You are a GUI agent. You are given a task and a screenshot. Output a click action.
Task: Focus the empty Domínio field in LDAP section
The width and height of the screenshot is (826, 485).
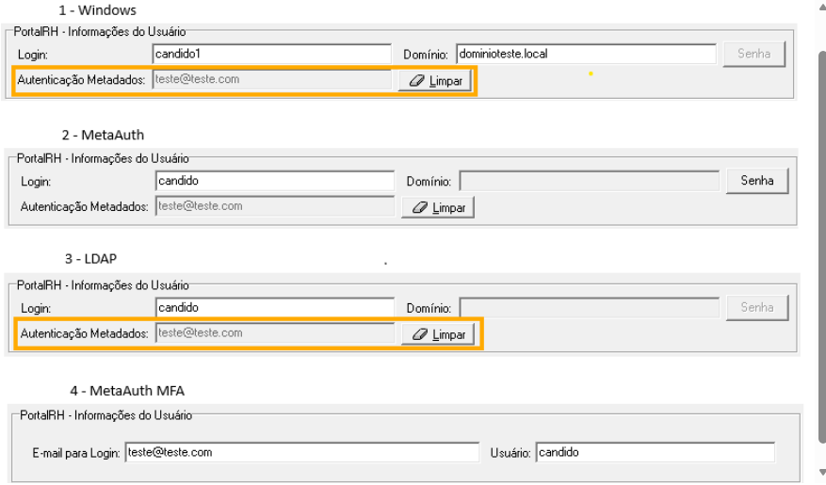(x=590, y=307)
